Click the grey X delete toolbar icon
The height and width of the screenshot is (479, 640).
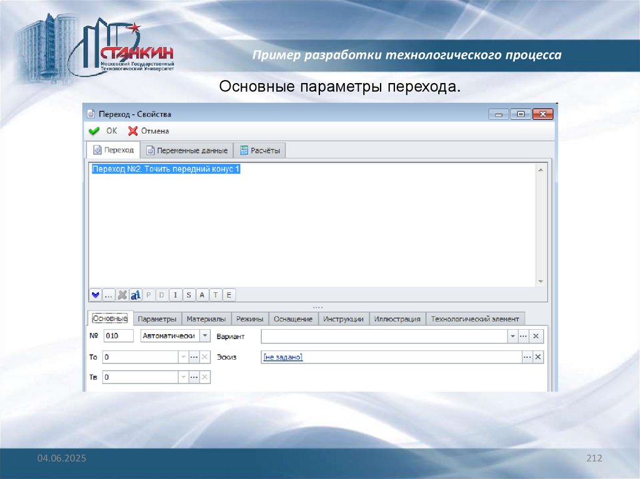122,295
